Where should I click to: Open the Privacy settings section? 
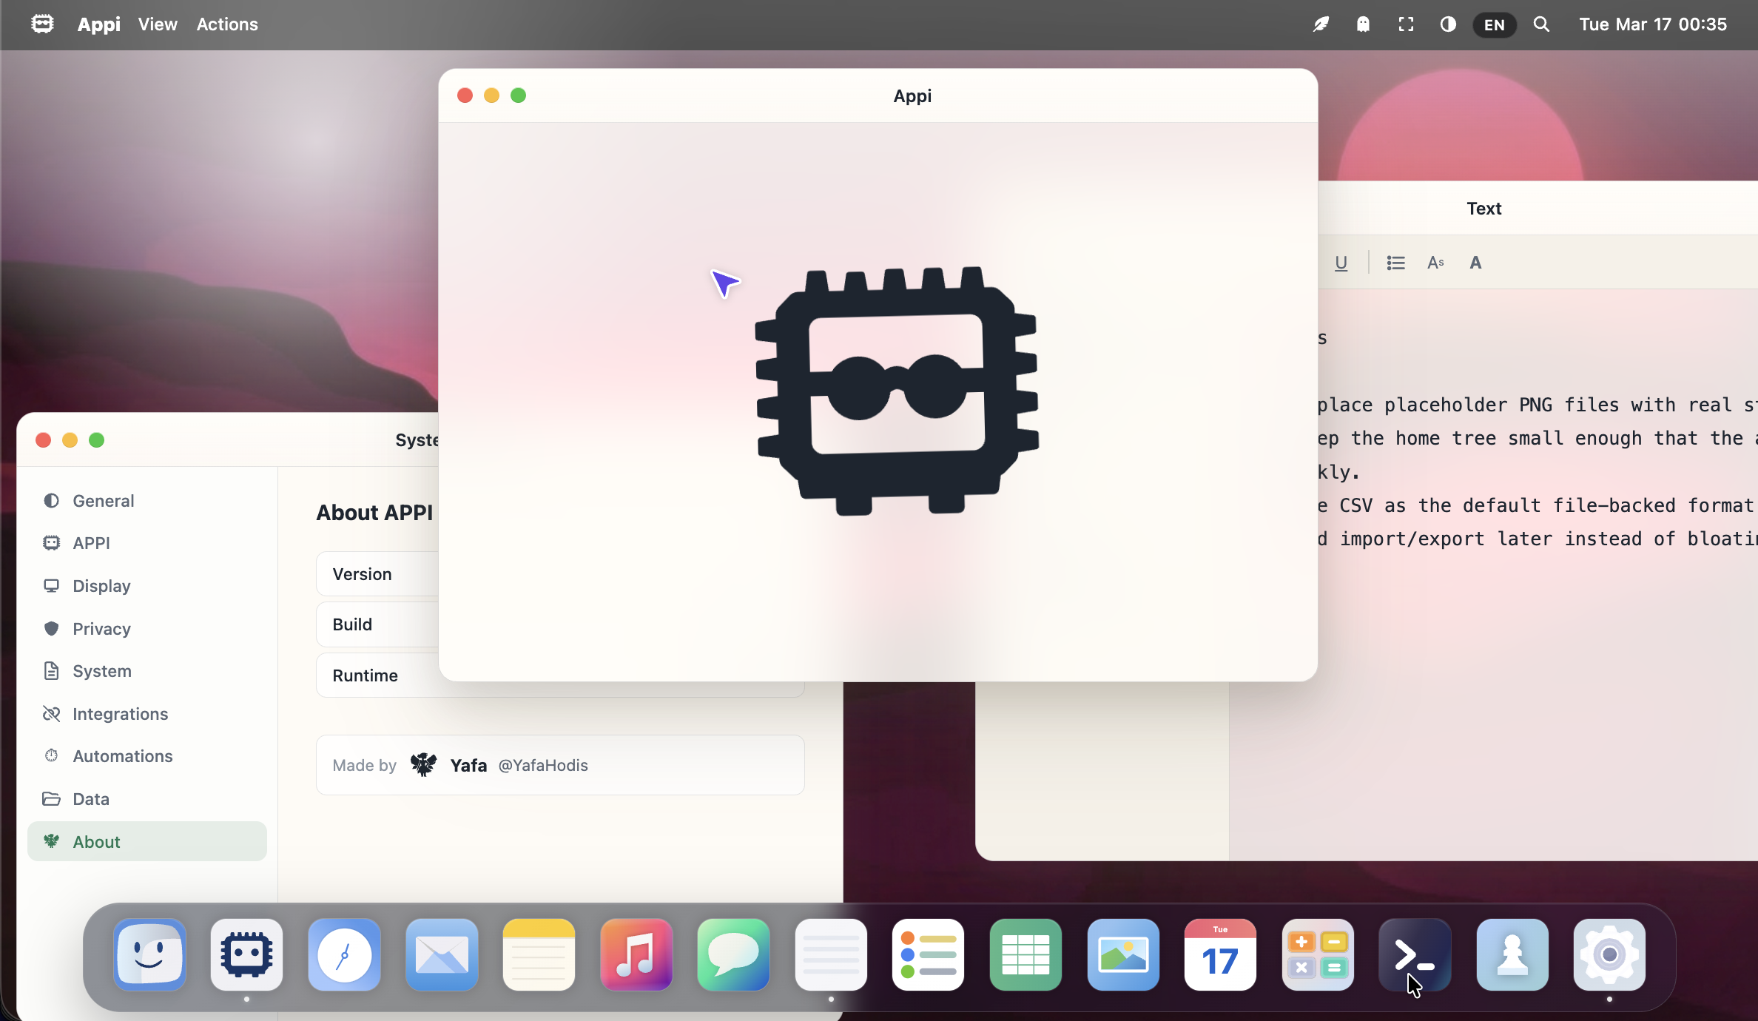point(101,629)
